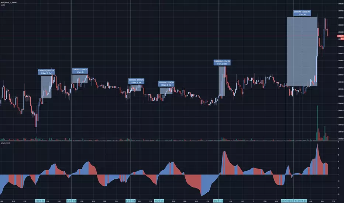Select the '11 bars, 2h 45m' measurement label

(46, 72)
